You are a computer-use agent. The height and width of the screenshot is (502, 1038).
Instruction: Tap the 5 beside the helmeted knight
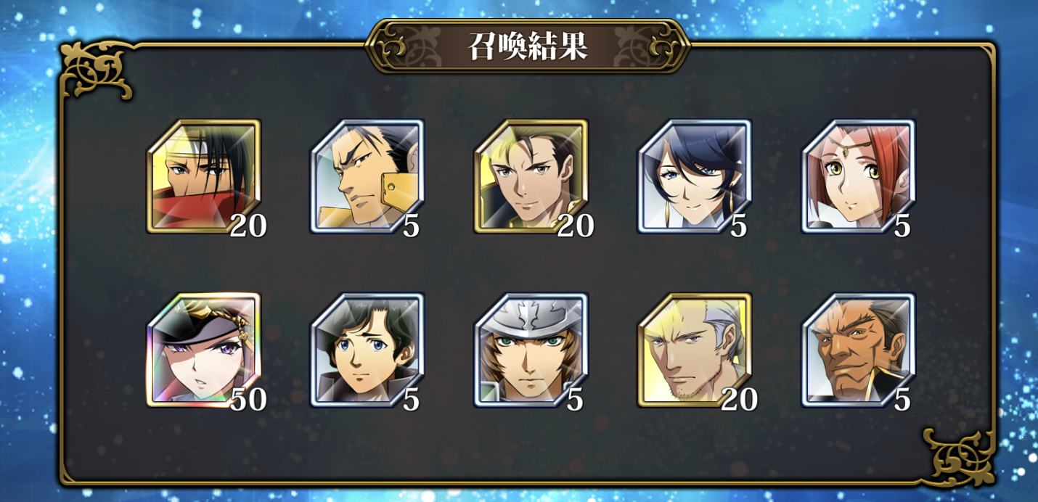pos(575,399)
